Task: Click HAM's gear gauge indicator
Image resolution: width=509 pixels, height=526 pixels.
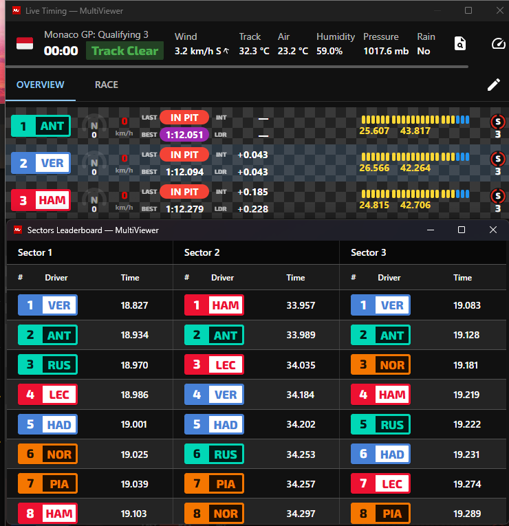Action: pos(94,201)
